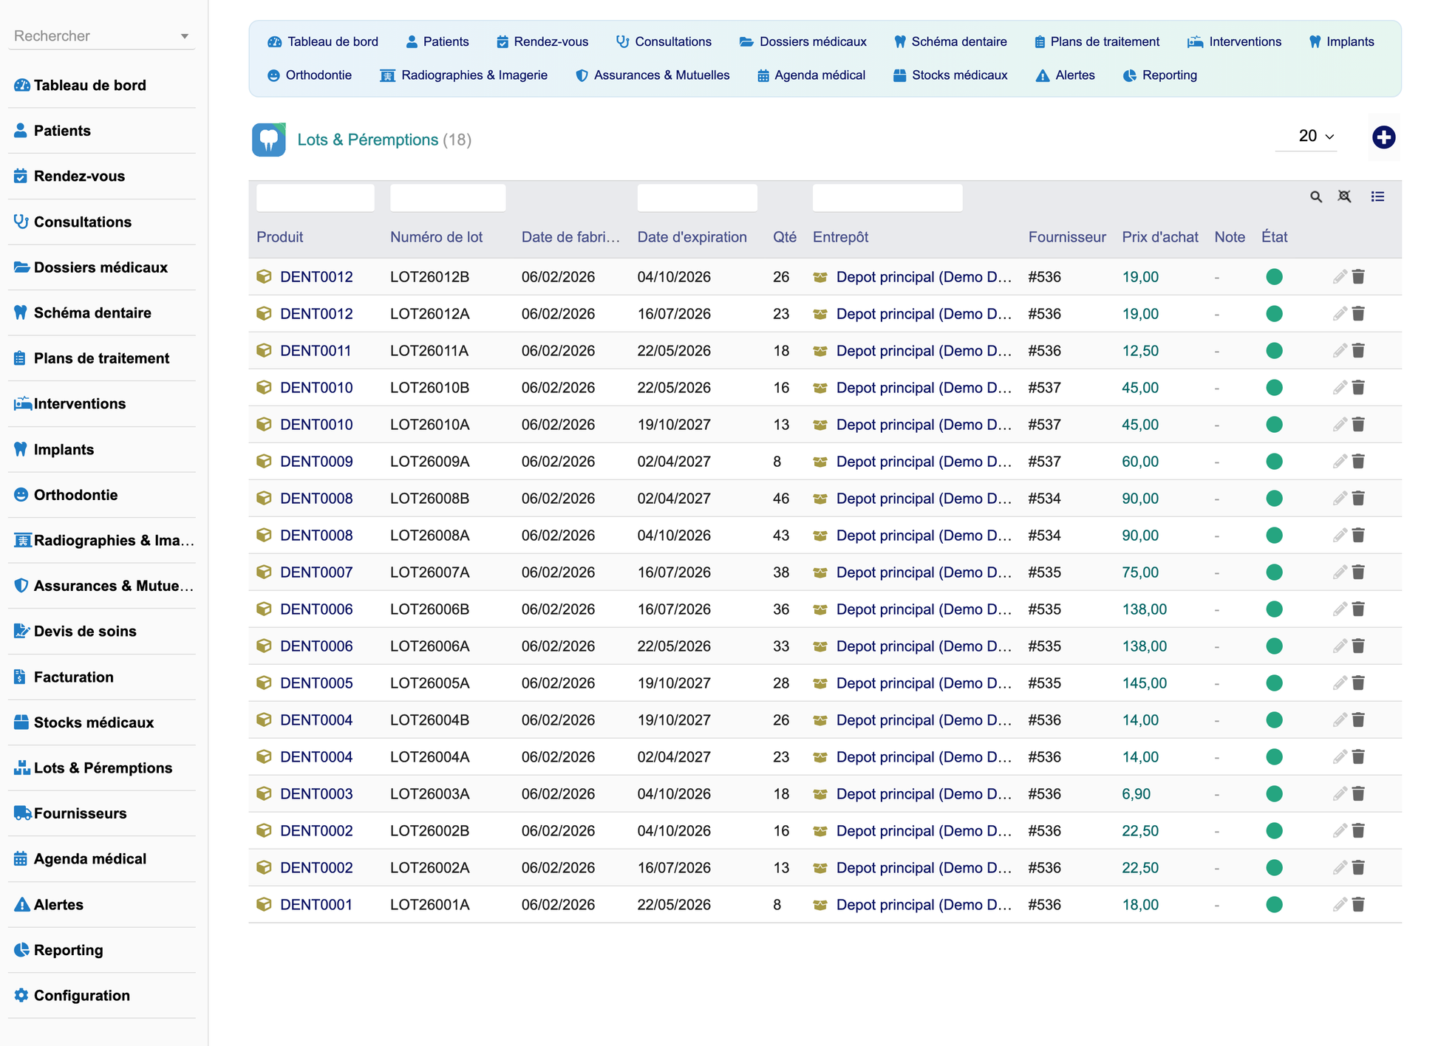Click the product box icon for LOT26012A
The width and height of the screenshot is (1438, 1046).
(264, 313)
